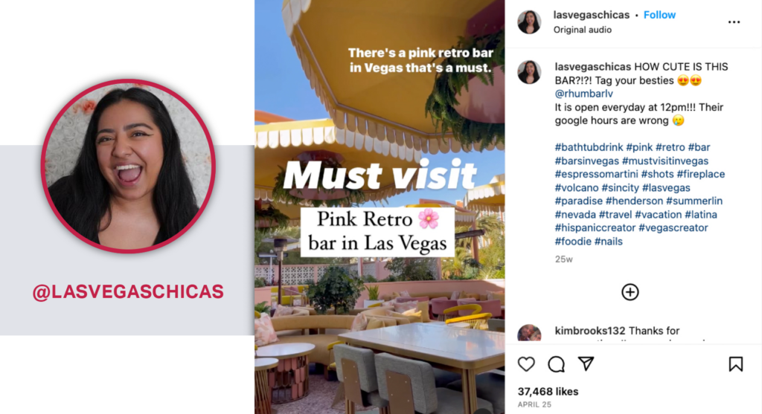Open the #bathtubdrink hashtag

click(x=589, y=147)
